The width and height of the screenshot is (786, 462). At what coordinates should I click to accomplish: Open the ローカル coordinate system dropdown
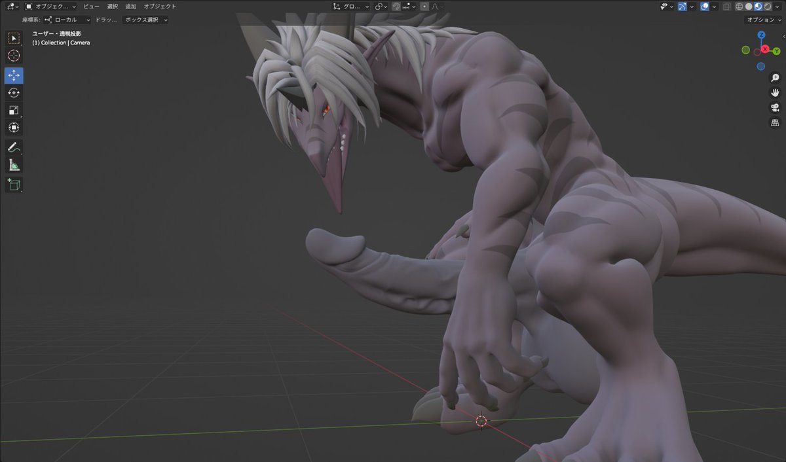(67, 20)
